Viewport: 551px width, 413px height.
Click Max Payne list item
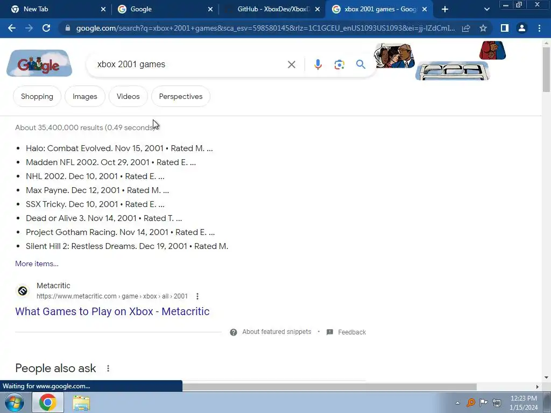coord(97,190)
